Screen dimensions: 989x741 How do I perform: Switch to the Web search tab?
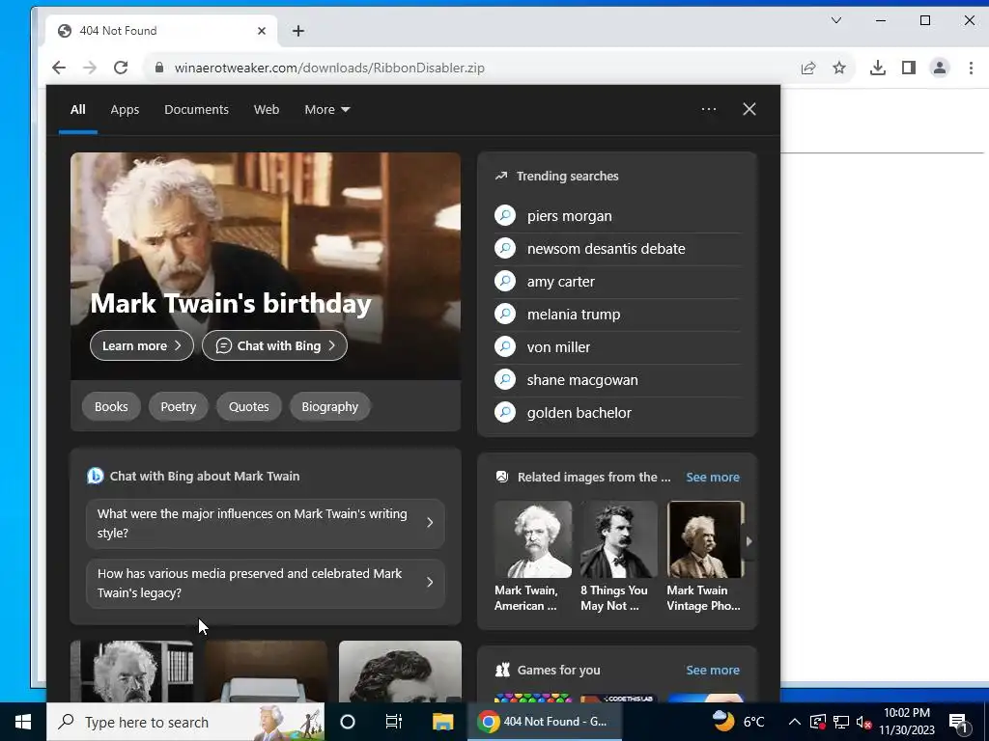[x=267, y=110]
